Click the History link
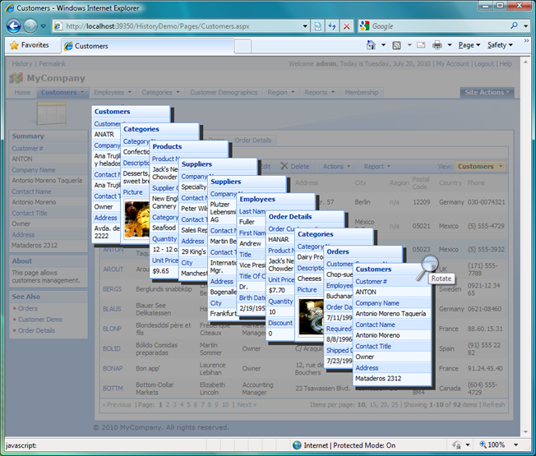Screen dimensions: 536x456 [x=22, y=64]
